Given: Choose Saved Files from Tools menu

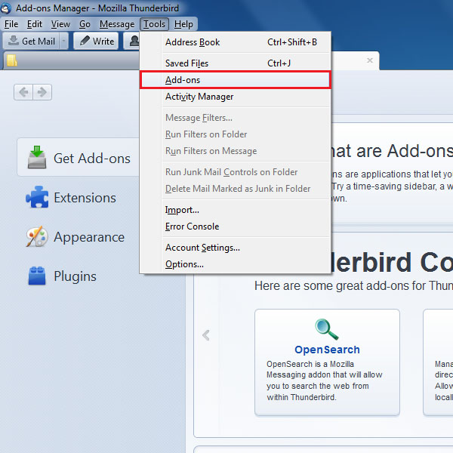Looking at the screenshot, I should (x=235, y=63).
